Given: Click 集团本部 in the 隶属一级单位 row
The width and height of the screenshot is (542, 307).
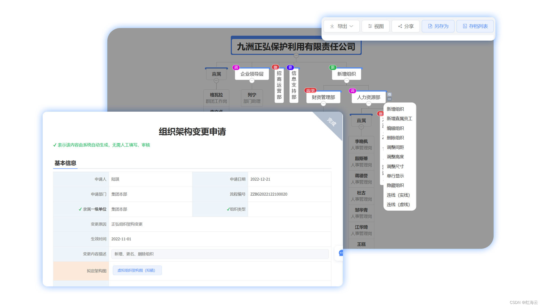Looking at the screenshot, I should [x=119, y=209].
